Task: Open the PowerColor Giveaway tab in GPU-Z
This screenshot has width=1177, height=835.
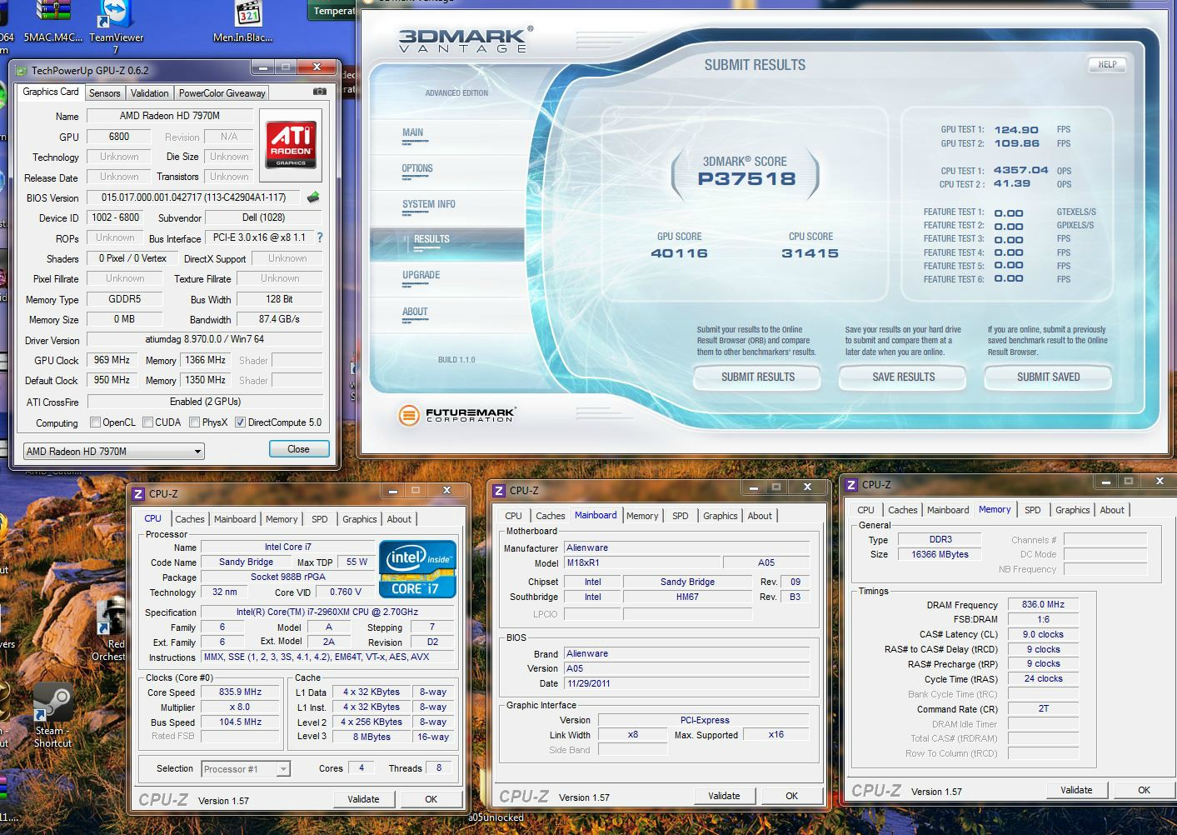Action: pos(222,92)
